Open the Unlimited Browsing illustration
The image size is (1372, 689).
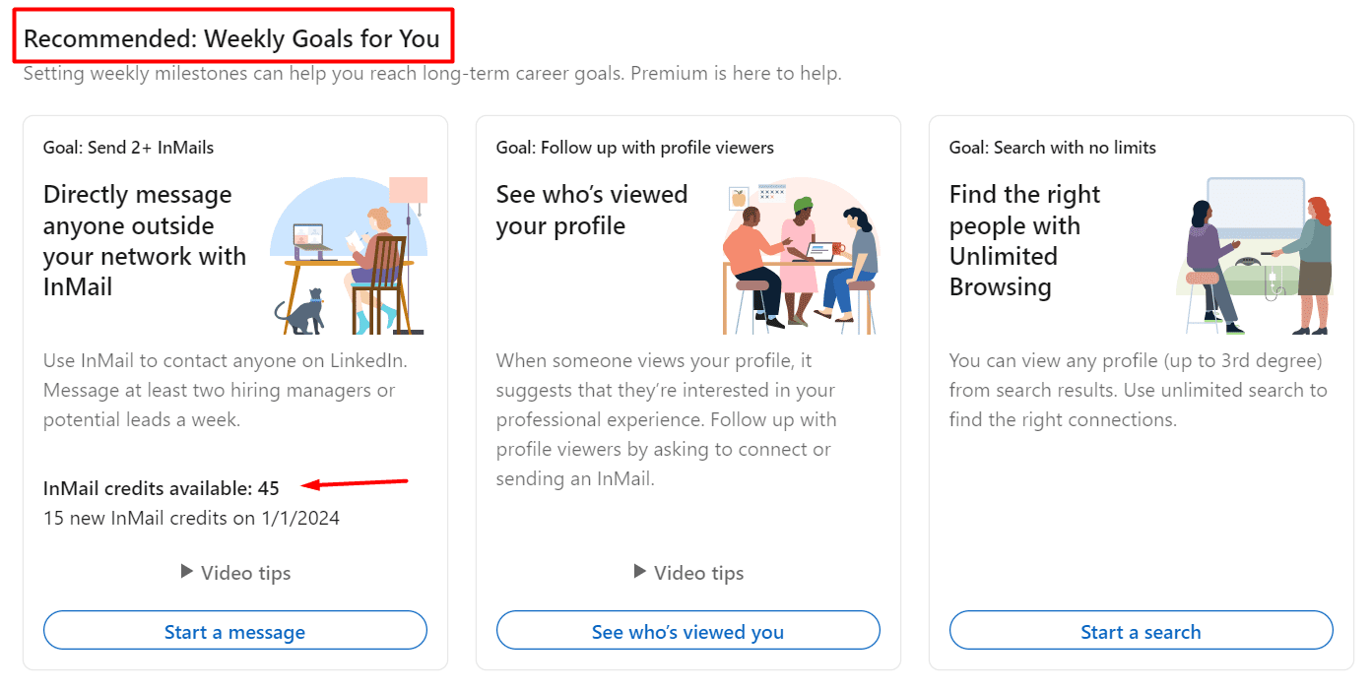tap(1254, 256)
